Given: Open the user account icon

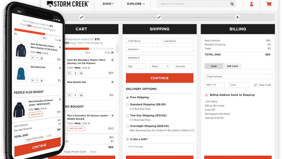Looking at the screenshot, I should point(251,4).
